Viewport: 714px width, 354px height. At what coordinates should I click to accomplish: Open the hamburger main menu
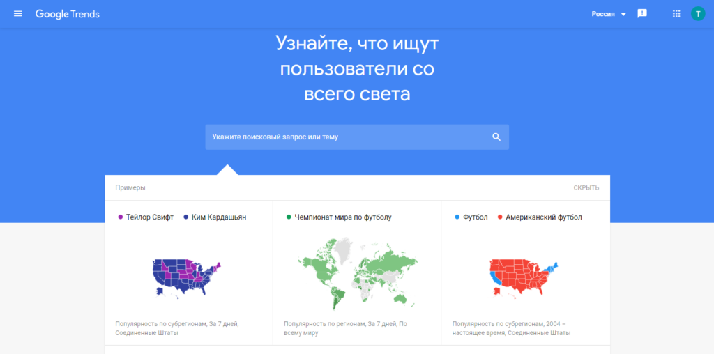pyautogui.click(x=18, y=14)
